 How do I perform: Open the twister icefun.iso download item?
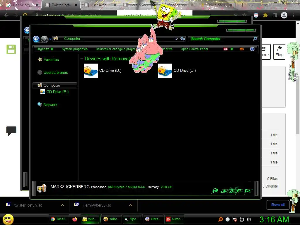[x=28, y=205]
